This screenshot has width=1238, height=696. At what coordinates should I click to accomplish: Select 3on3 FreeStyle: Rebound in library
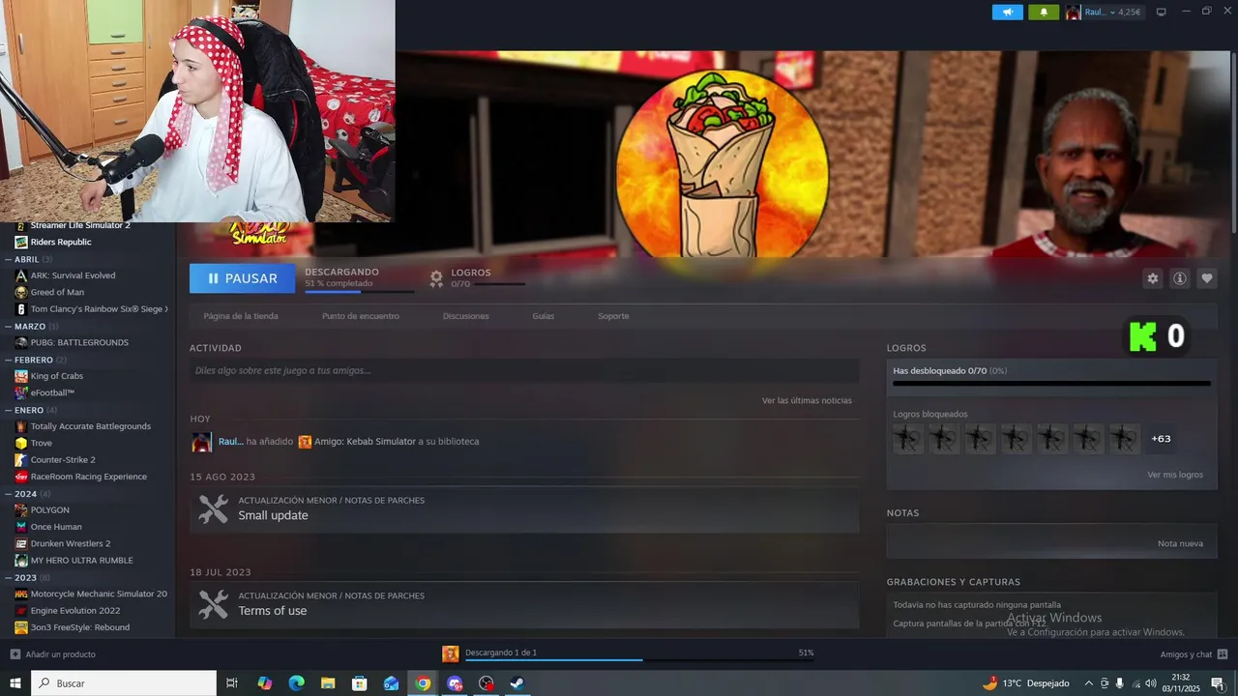click(x=79, y=627)
